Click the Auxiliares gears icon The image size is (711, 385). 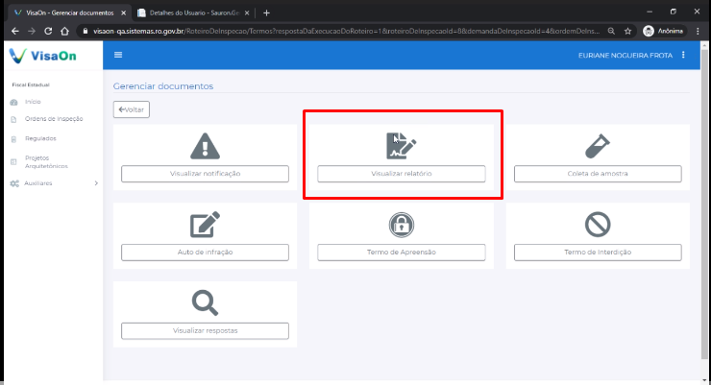point(14,183)
